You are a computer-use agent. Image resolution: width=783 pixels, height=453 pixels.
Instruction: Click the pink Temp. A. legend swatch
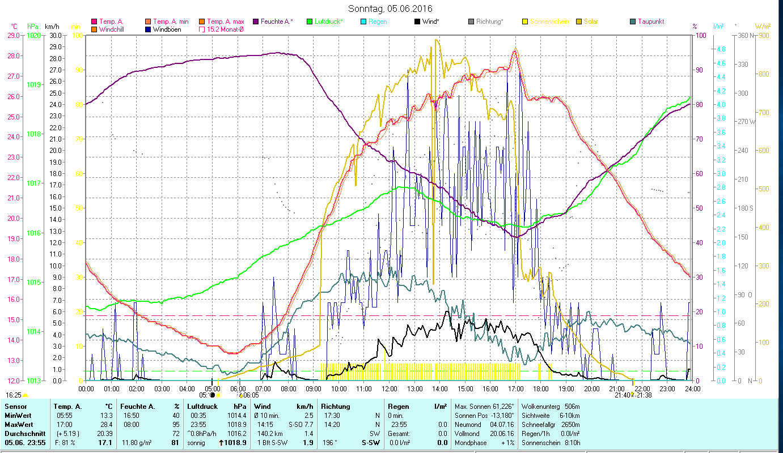94,22
